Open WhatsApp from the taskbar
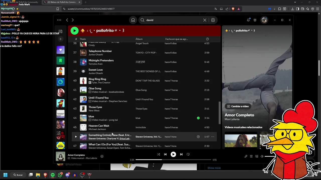321x180 pixels. (60, 175)
